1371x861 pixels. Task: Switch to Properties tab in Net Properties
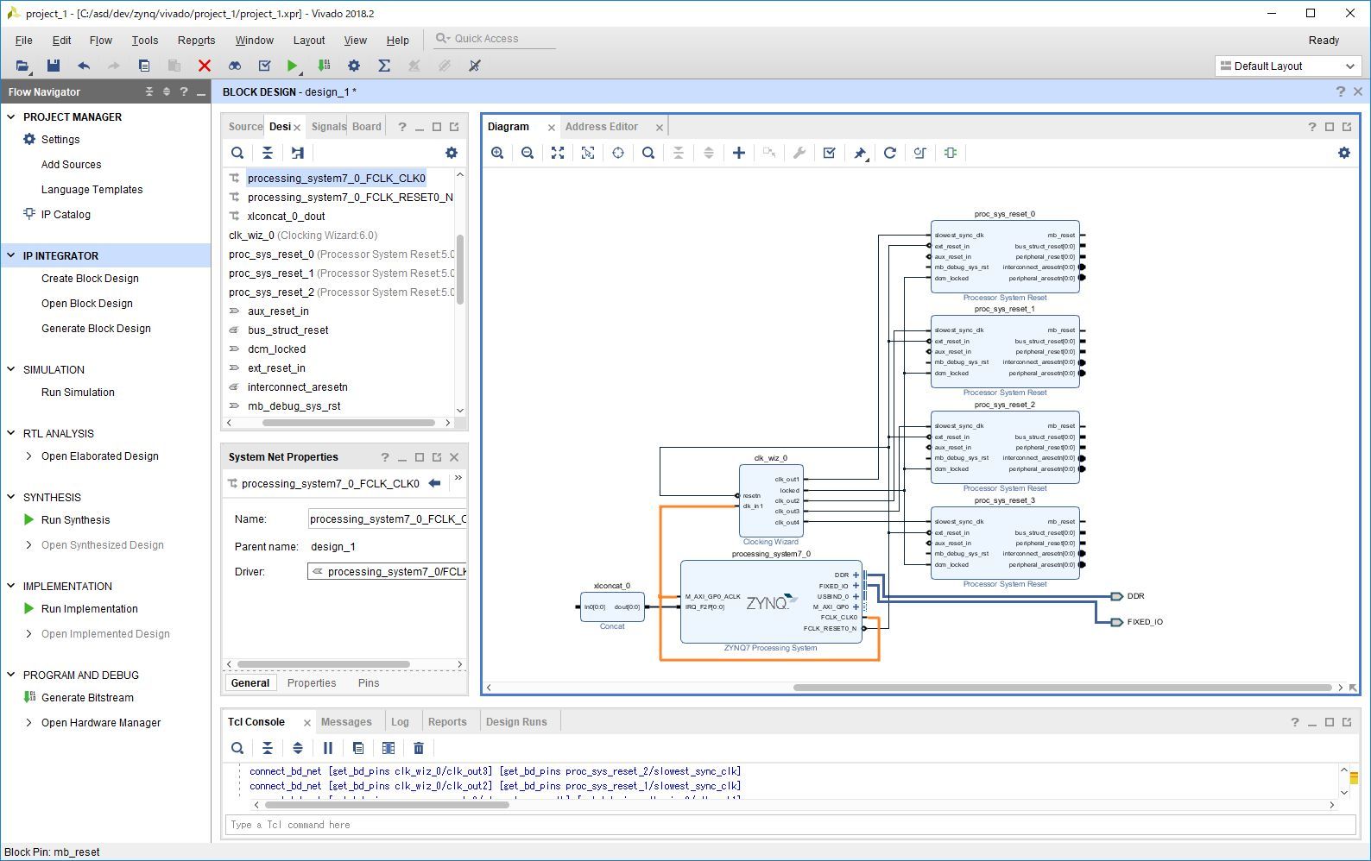(312, 682)
